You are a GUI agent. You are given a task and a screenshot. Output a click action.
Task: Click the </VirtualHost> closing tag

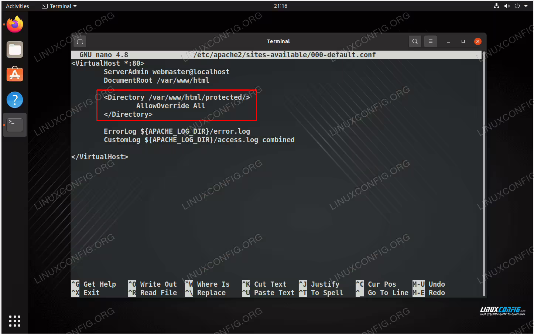tap(100, 157)
